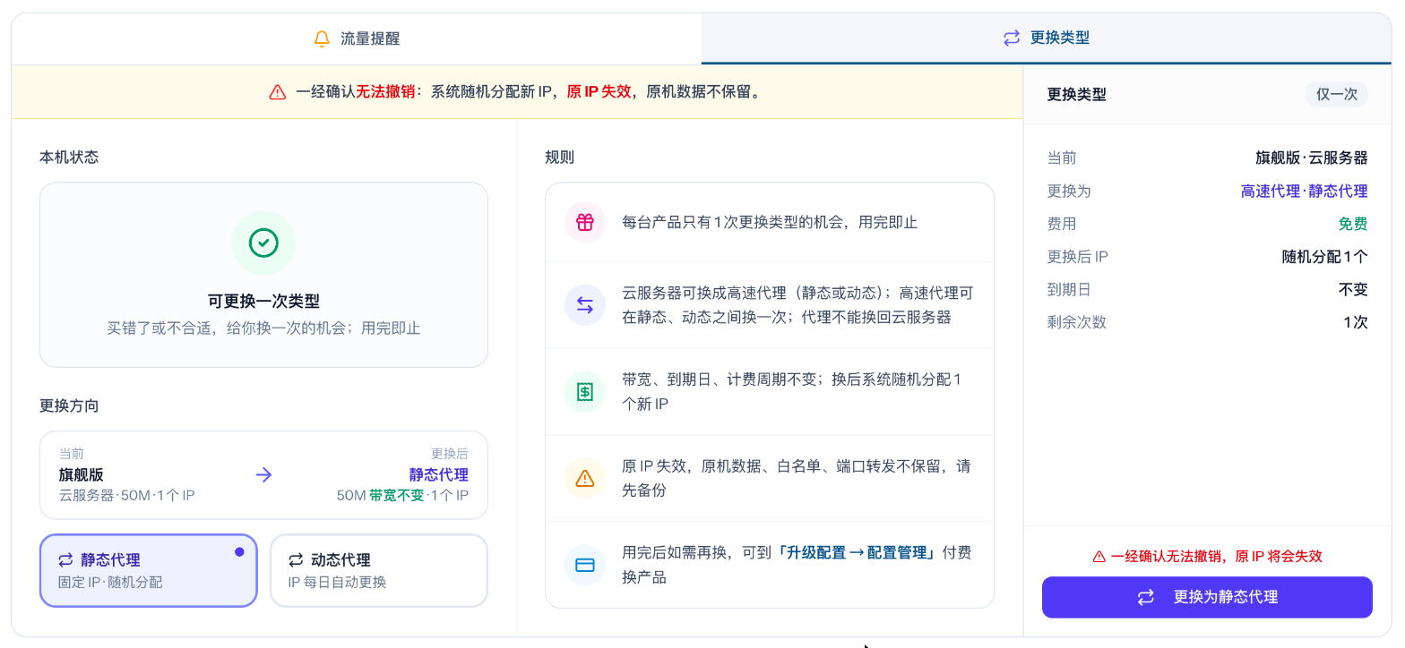The image size is (1405, 648).
Task: Click the blue credit card rule icon
Action: pyautogui.click(x=585, y=565)
